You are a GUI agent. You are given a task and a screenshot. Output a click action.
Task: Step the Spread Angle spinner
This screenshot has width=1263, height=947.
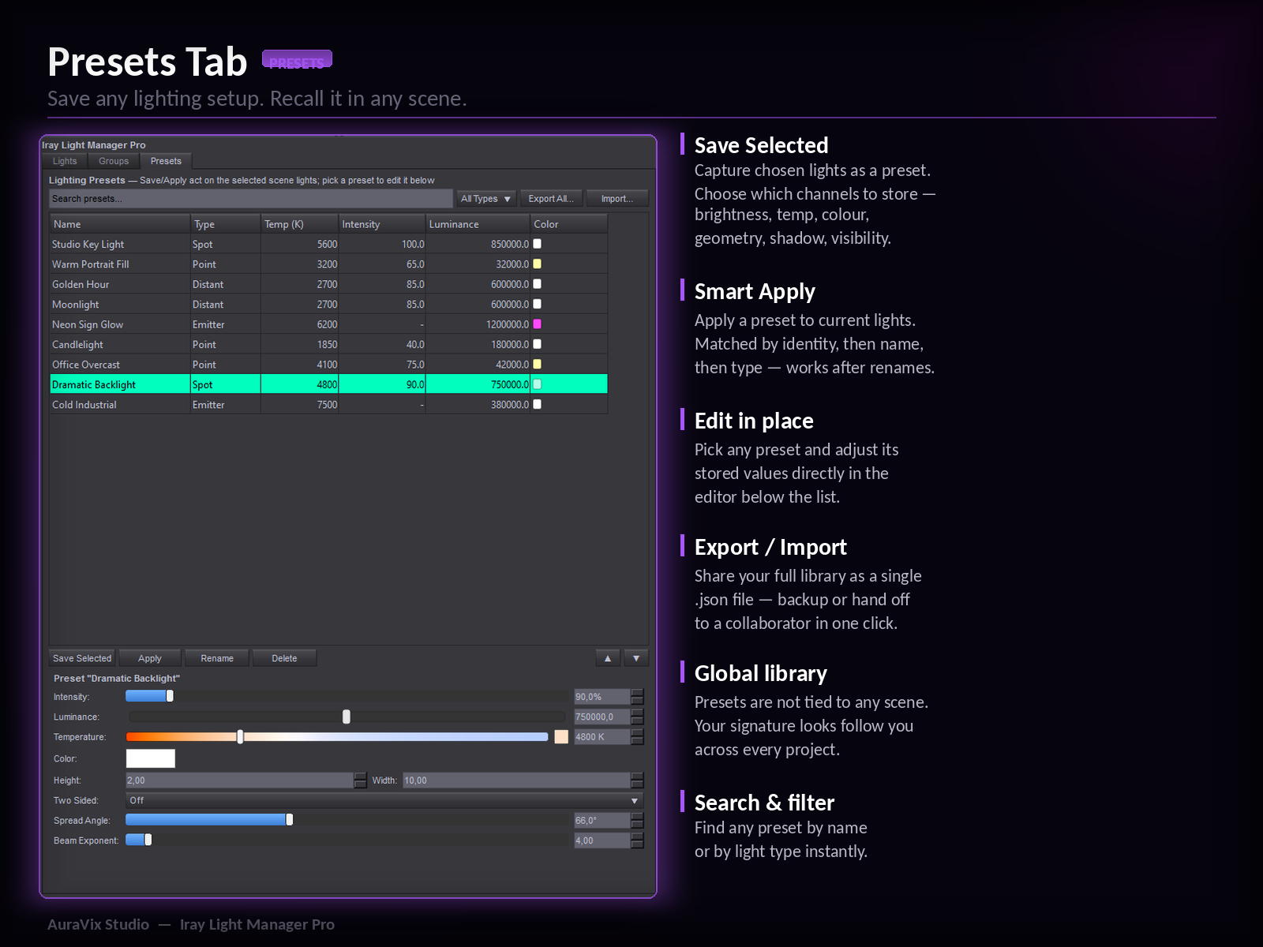pyautogui.click(x=638, y=821)
